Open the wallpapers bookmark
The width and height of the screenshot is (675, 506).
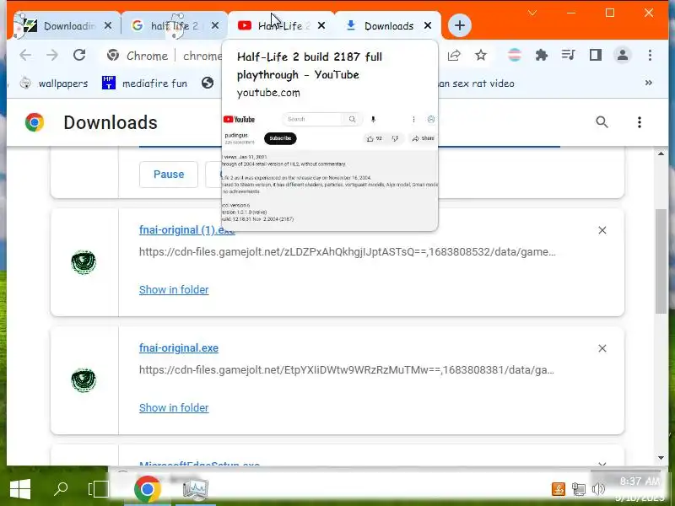[x=54, y=83]
